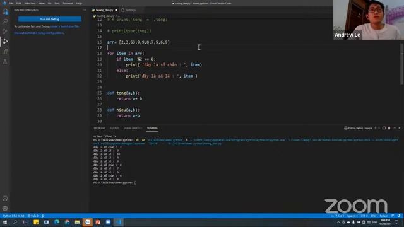Screen dimensions: 404x227
Task: Open the View menu
Action: click(x=42, y=3)
